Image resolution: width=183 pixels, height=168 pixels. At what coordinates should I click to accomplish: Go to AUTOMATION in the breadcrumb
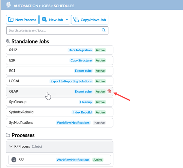click(x=26, y=6)
